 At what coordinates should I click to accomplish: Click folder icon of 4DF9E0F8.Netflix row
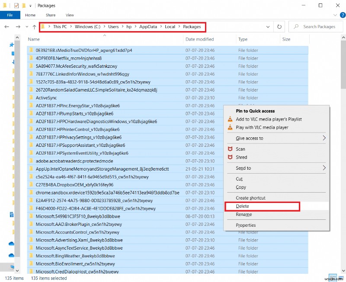click(31, 58)
